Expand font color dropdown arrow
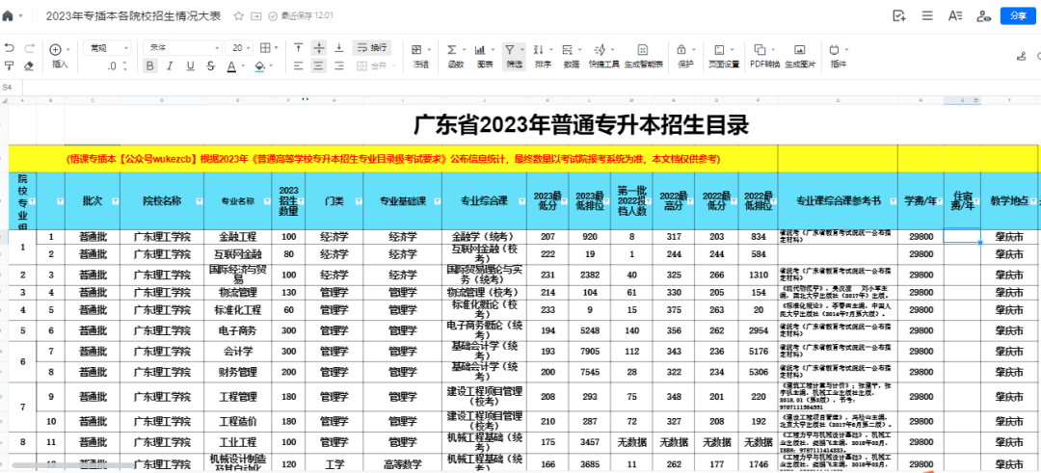This screenshot has width=1041, height=473. [x=242, y=66]
